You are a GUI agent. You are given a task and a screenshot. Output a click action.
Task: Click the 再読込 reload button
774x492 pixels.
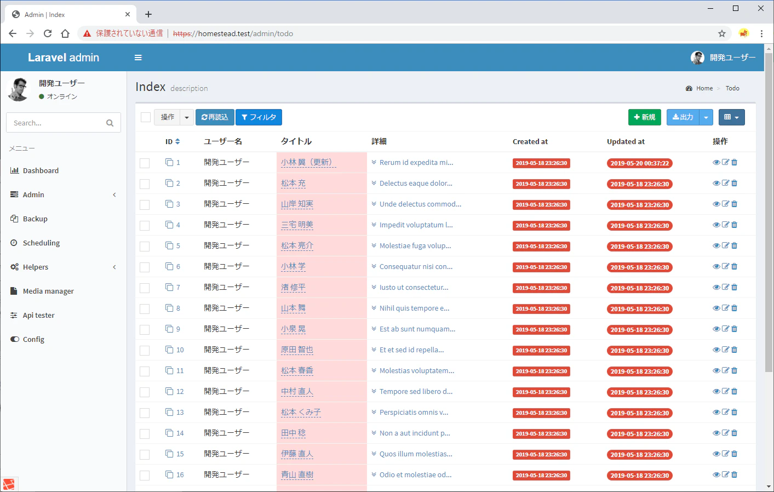(x=215, y=117)
